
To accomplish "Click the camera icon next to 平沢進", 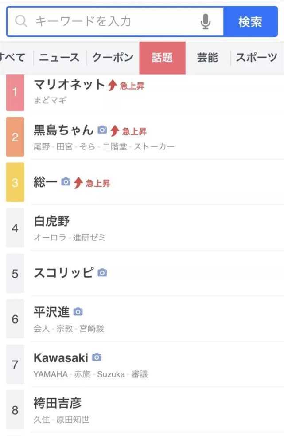I will 78,311.
